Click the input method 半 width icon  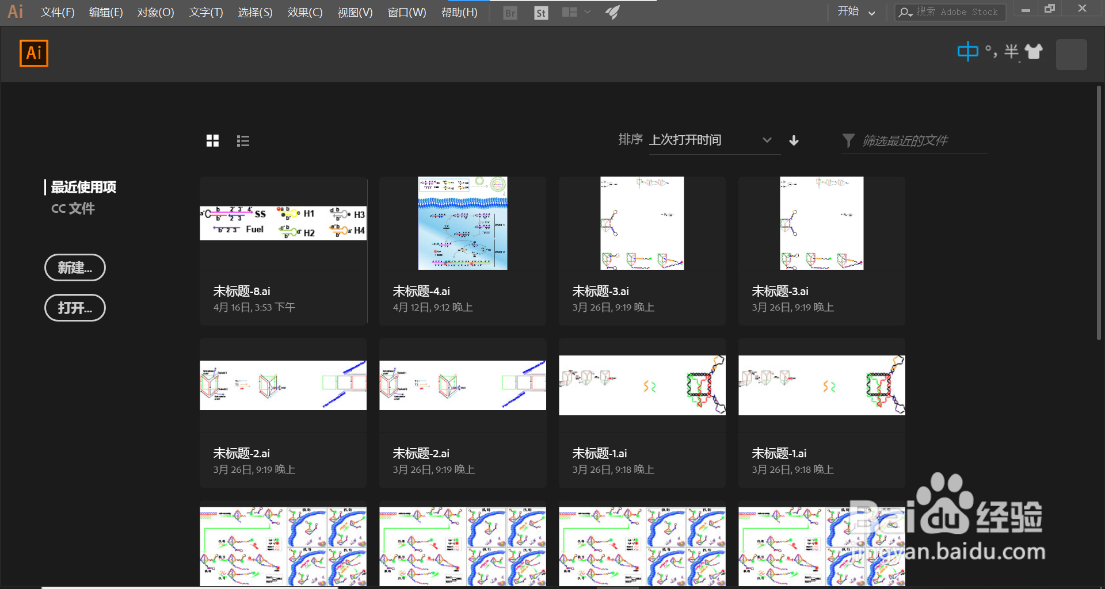pyautogui.click(x=1011, y=52)
